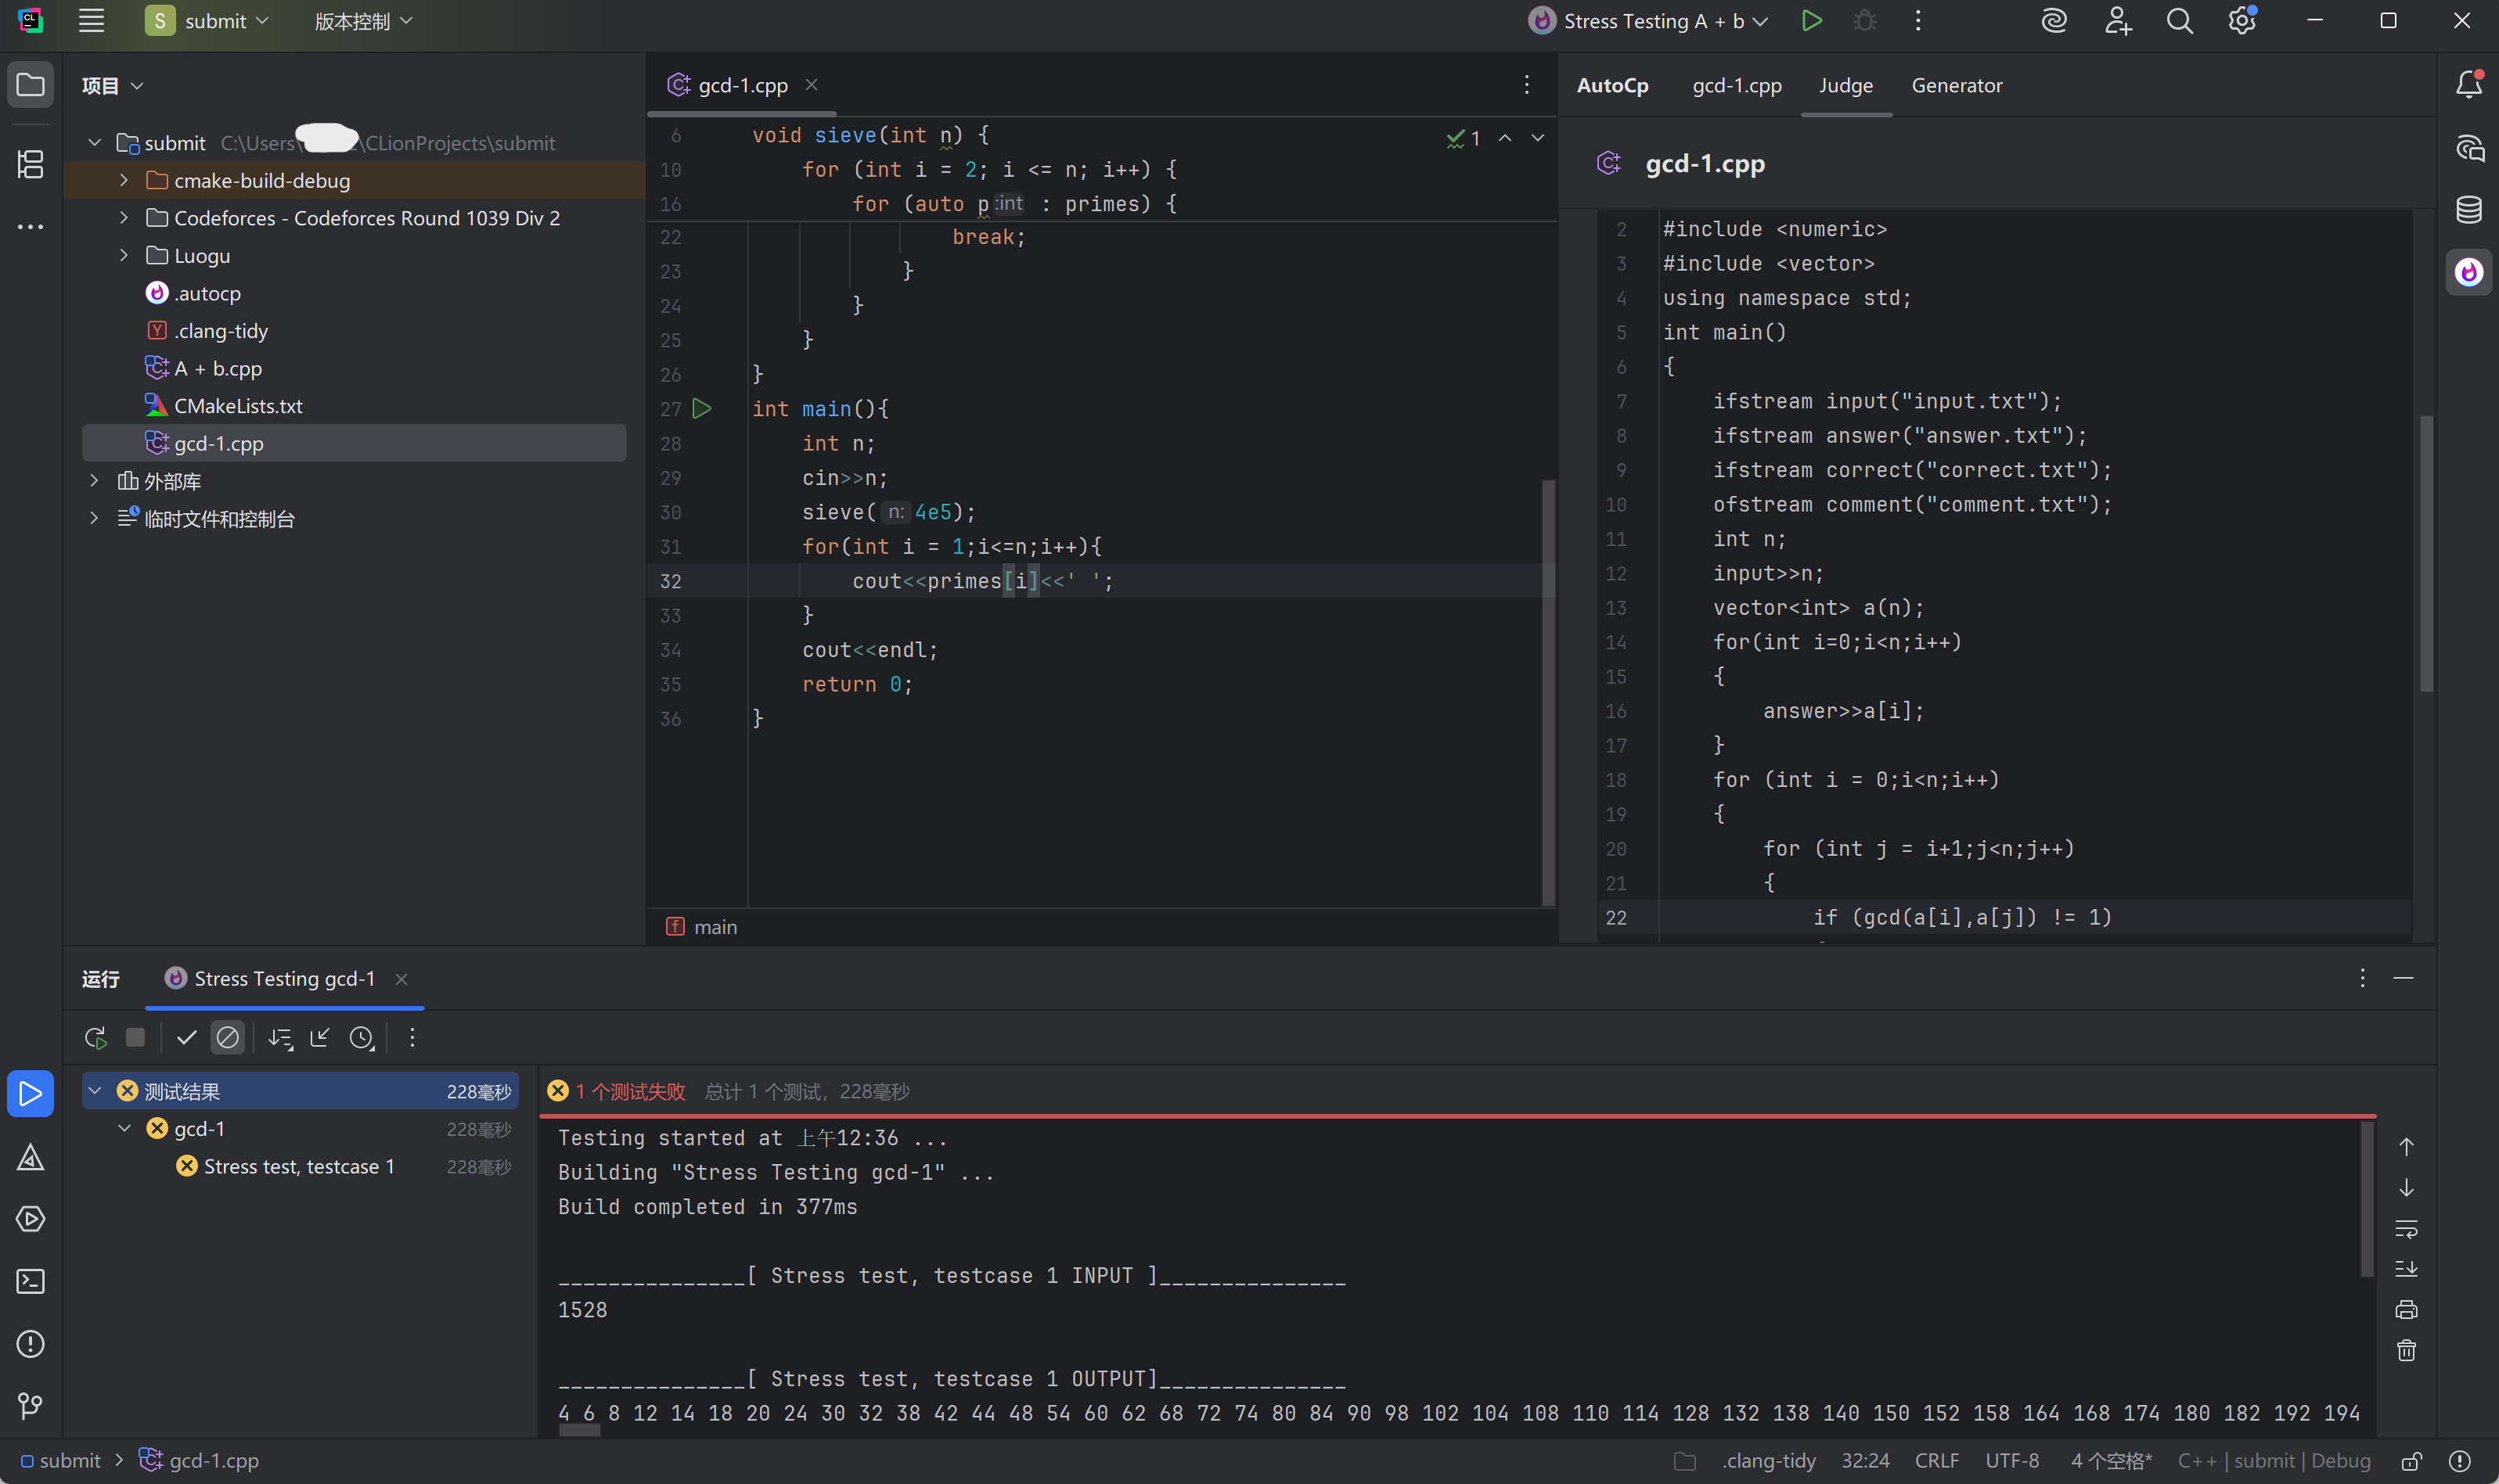2499x1484 pixels.
Task: Select CMakeLists.txt in project tree
Action: point(238,406)
